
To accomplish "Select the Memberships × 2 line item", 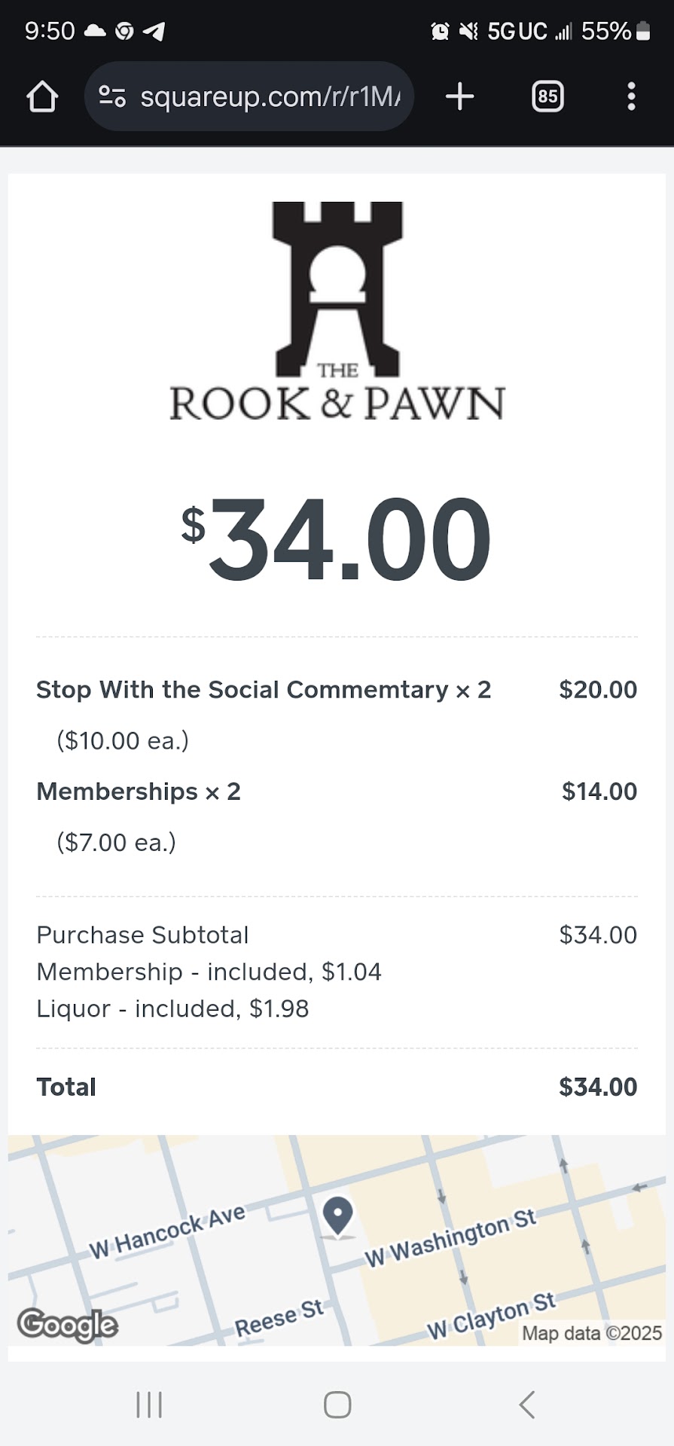I will click(139, 792).
